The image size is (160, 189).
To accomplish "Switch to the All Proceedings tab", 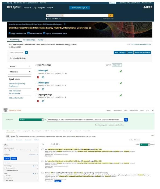I will pos(29,40).
